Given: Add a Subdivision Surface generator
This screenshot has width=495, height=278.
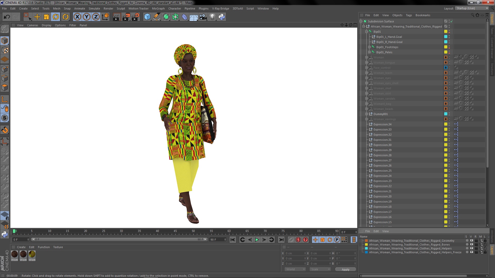Looking at the screenshot, I should coord(166,17).
